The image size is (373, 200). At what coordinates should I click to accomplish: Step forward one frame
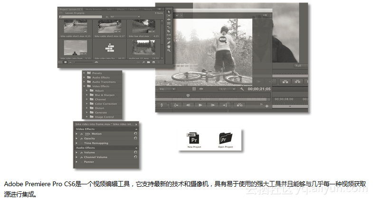[x=212, y=105]
